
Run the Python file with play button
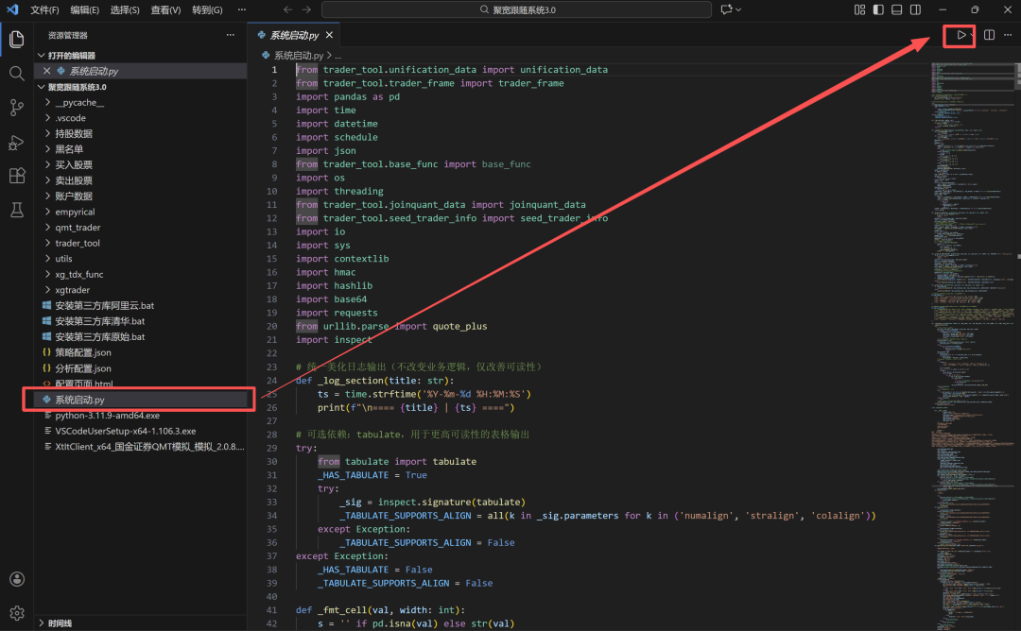(961, 35)
